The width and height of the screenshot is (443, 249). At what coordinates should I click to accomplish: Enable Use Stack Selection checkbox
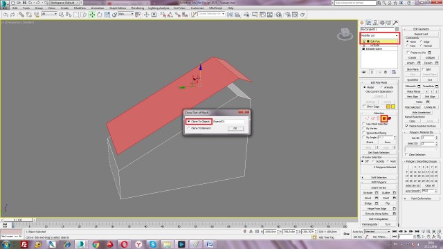364,124
